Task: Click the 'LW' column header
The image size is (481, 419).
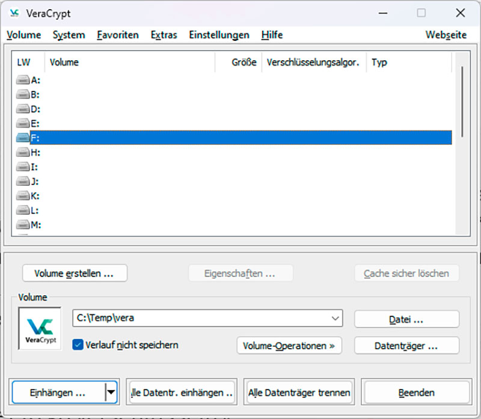Action: pos(28,63)
